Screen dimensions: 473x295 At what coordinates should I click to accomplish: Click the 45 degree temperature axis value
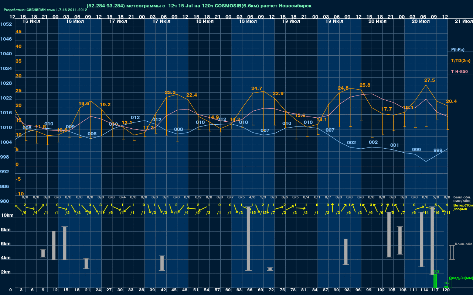point(18,32)
